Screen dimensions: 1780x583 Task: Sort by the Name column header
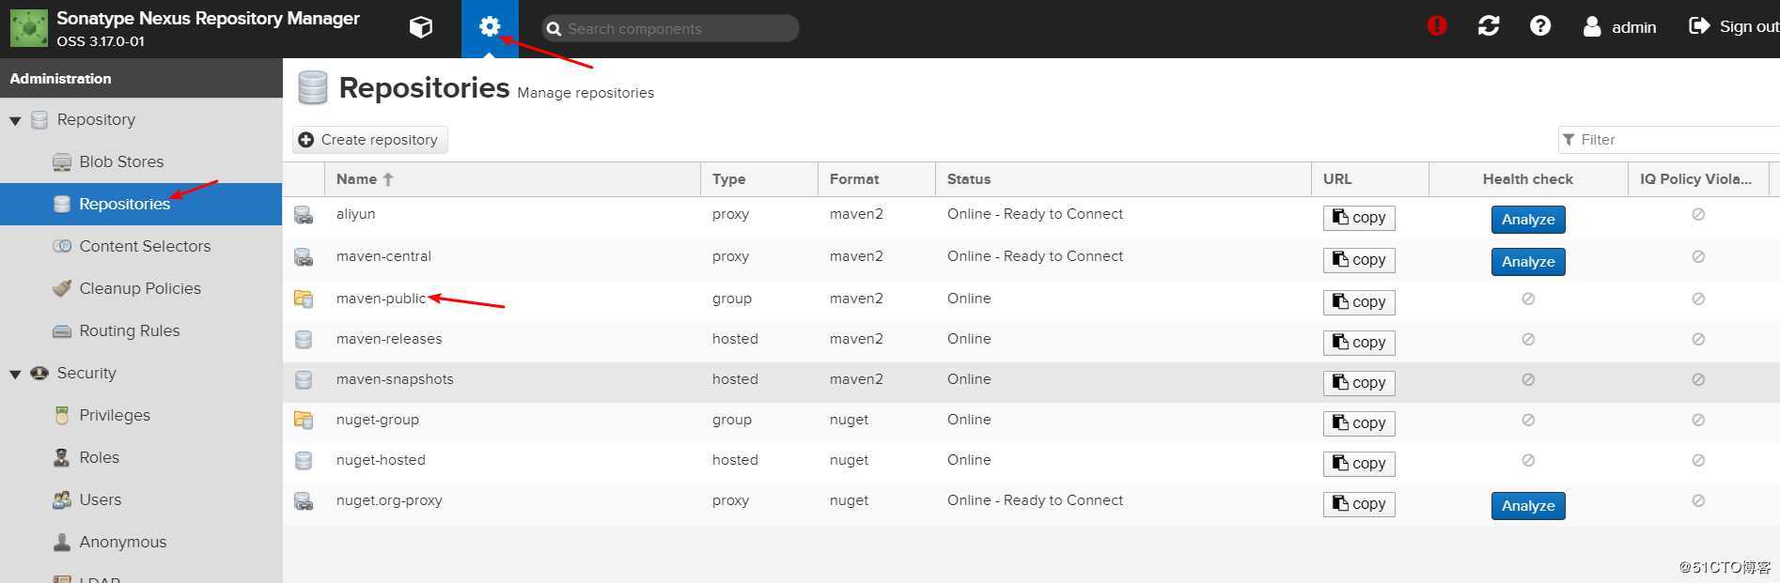coord(512,179)
